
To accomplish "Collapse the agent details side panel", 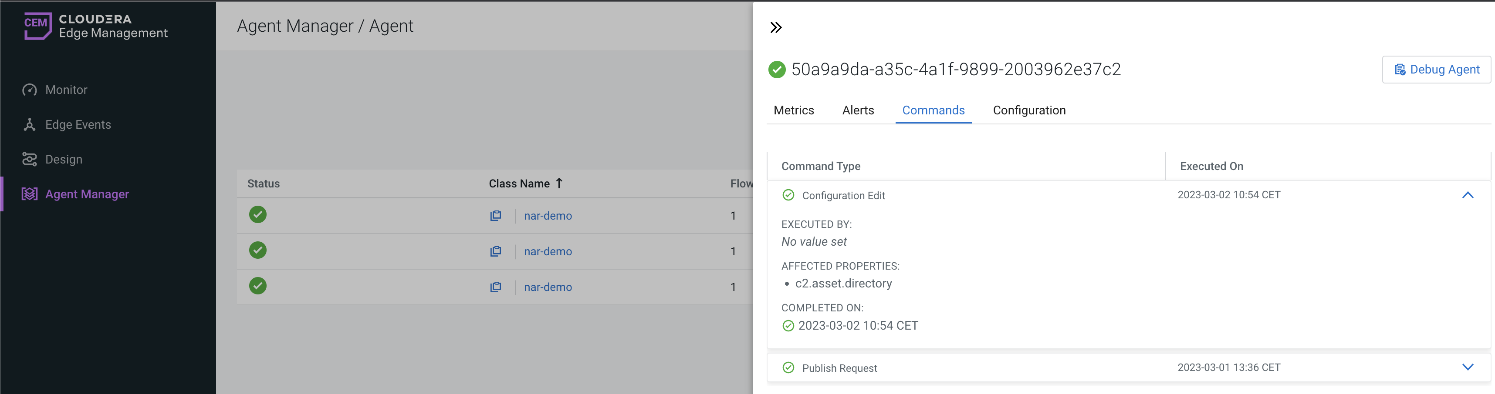I will click(x=776, y=27).
